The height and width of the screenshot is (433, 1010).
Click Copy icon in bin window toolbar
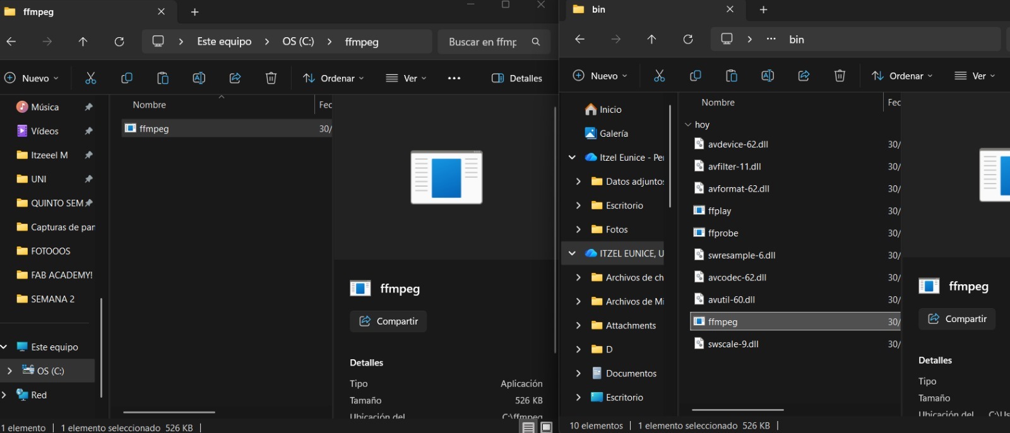coord(696,76)
